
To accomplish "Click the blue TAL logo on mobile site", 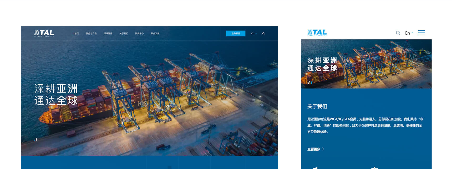I will [317, 32].
